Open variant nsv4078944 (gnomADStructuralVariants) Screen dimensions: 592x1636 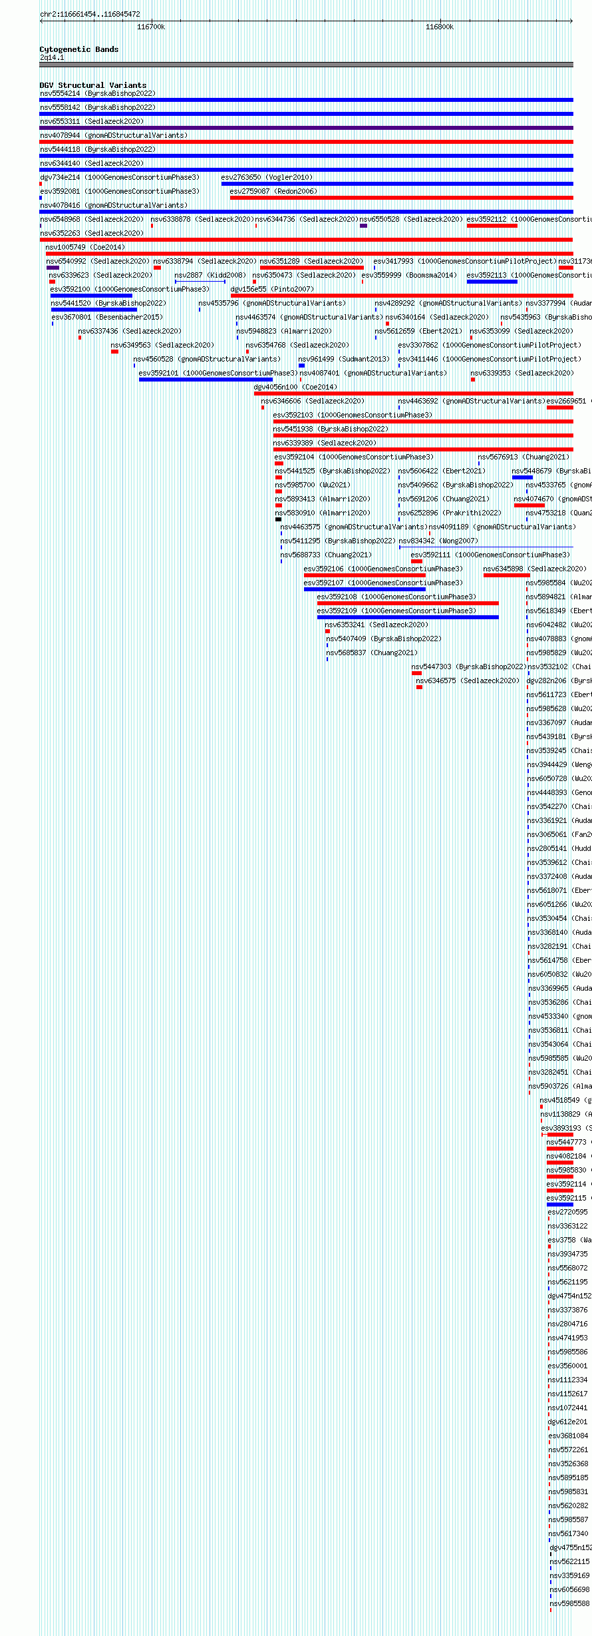(114, 136)
